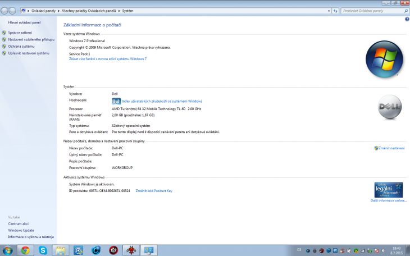Expand the arrow after Všechny položky Ovládacích panelů
This screenshot has width=410, height=256.
coord(119,11)
